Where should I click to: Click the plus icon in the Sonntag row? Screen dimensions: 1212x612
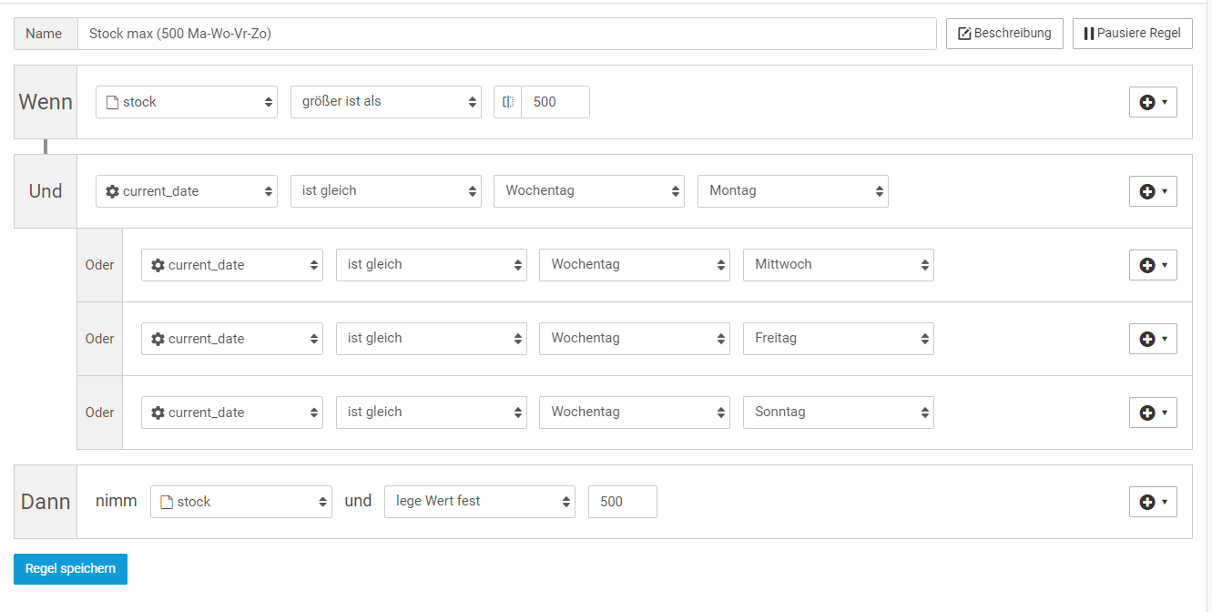(1153, 413)
